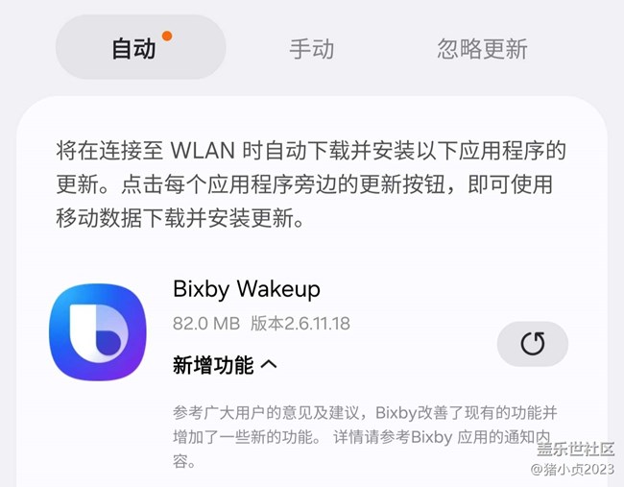Select the 忽略更新 tab
624x487 pixels.
pos(482,49)
